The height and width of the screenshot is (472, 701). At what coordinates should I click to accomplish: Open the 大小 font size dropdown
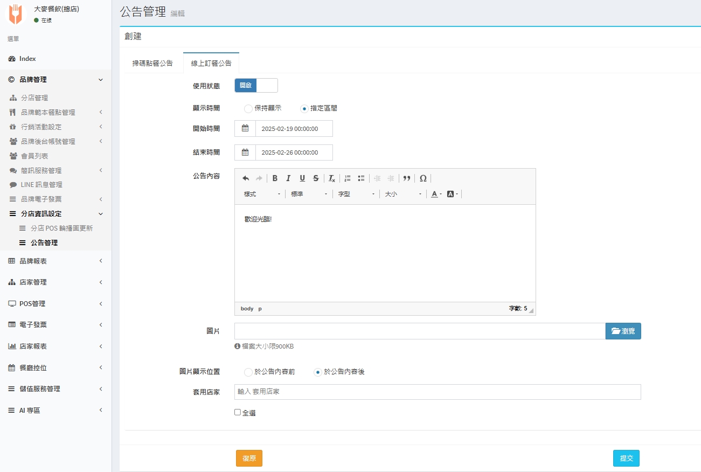403,194
